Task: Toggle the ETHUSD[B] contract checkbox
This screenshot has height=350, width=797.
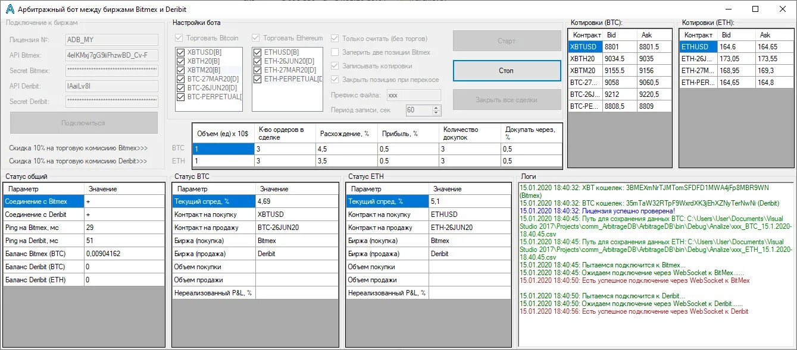Action: (258, 52)
